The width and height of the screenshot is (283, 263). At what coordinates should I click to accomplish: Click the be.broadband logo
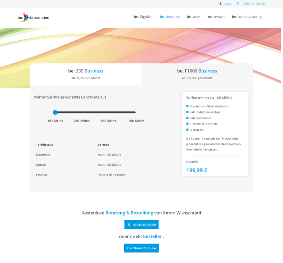34,18
